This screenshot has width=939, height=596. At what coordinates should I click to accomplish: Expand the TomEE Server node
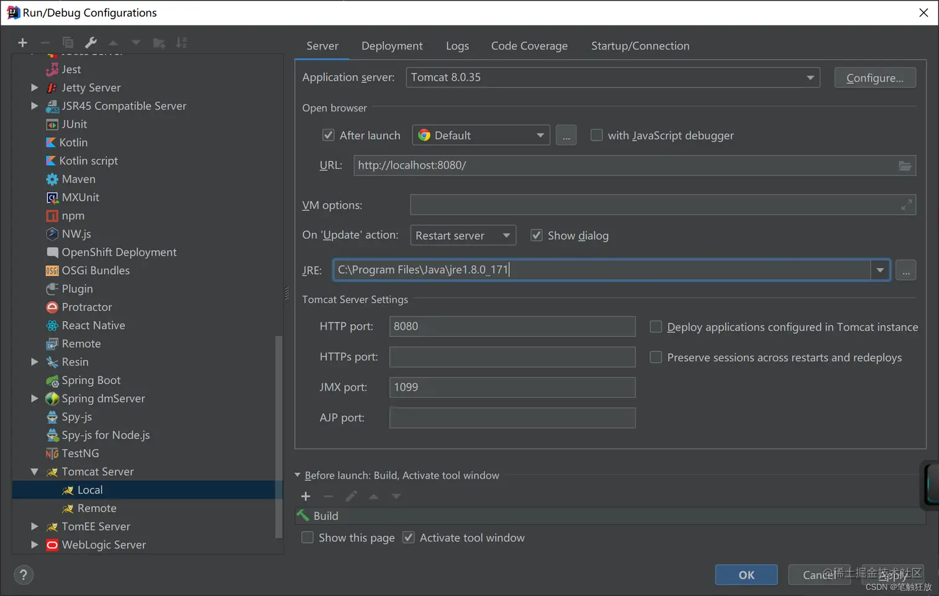35,526
